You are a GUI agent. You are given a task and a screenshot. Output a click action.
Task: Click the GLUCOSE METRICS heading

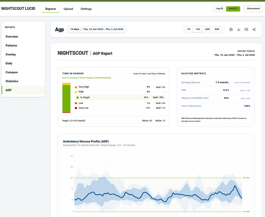194,73
